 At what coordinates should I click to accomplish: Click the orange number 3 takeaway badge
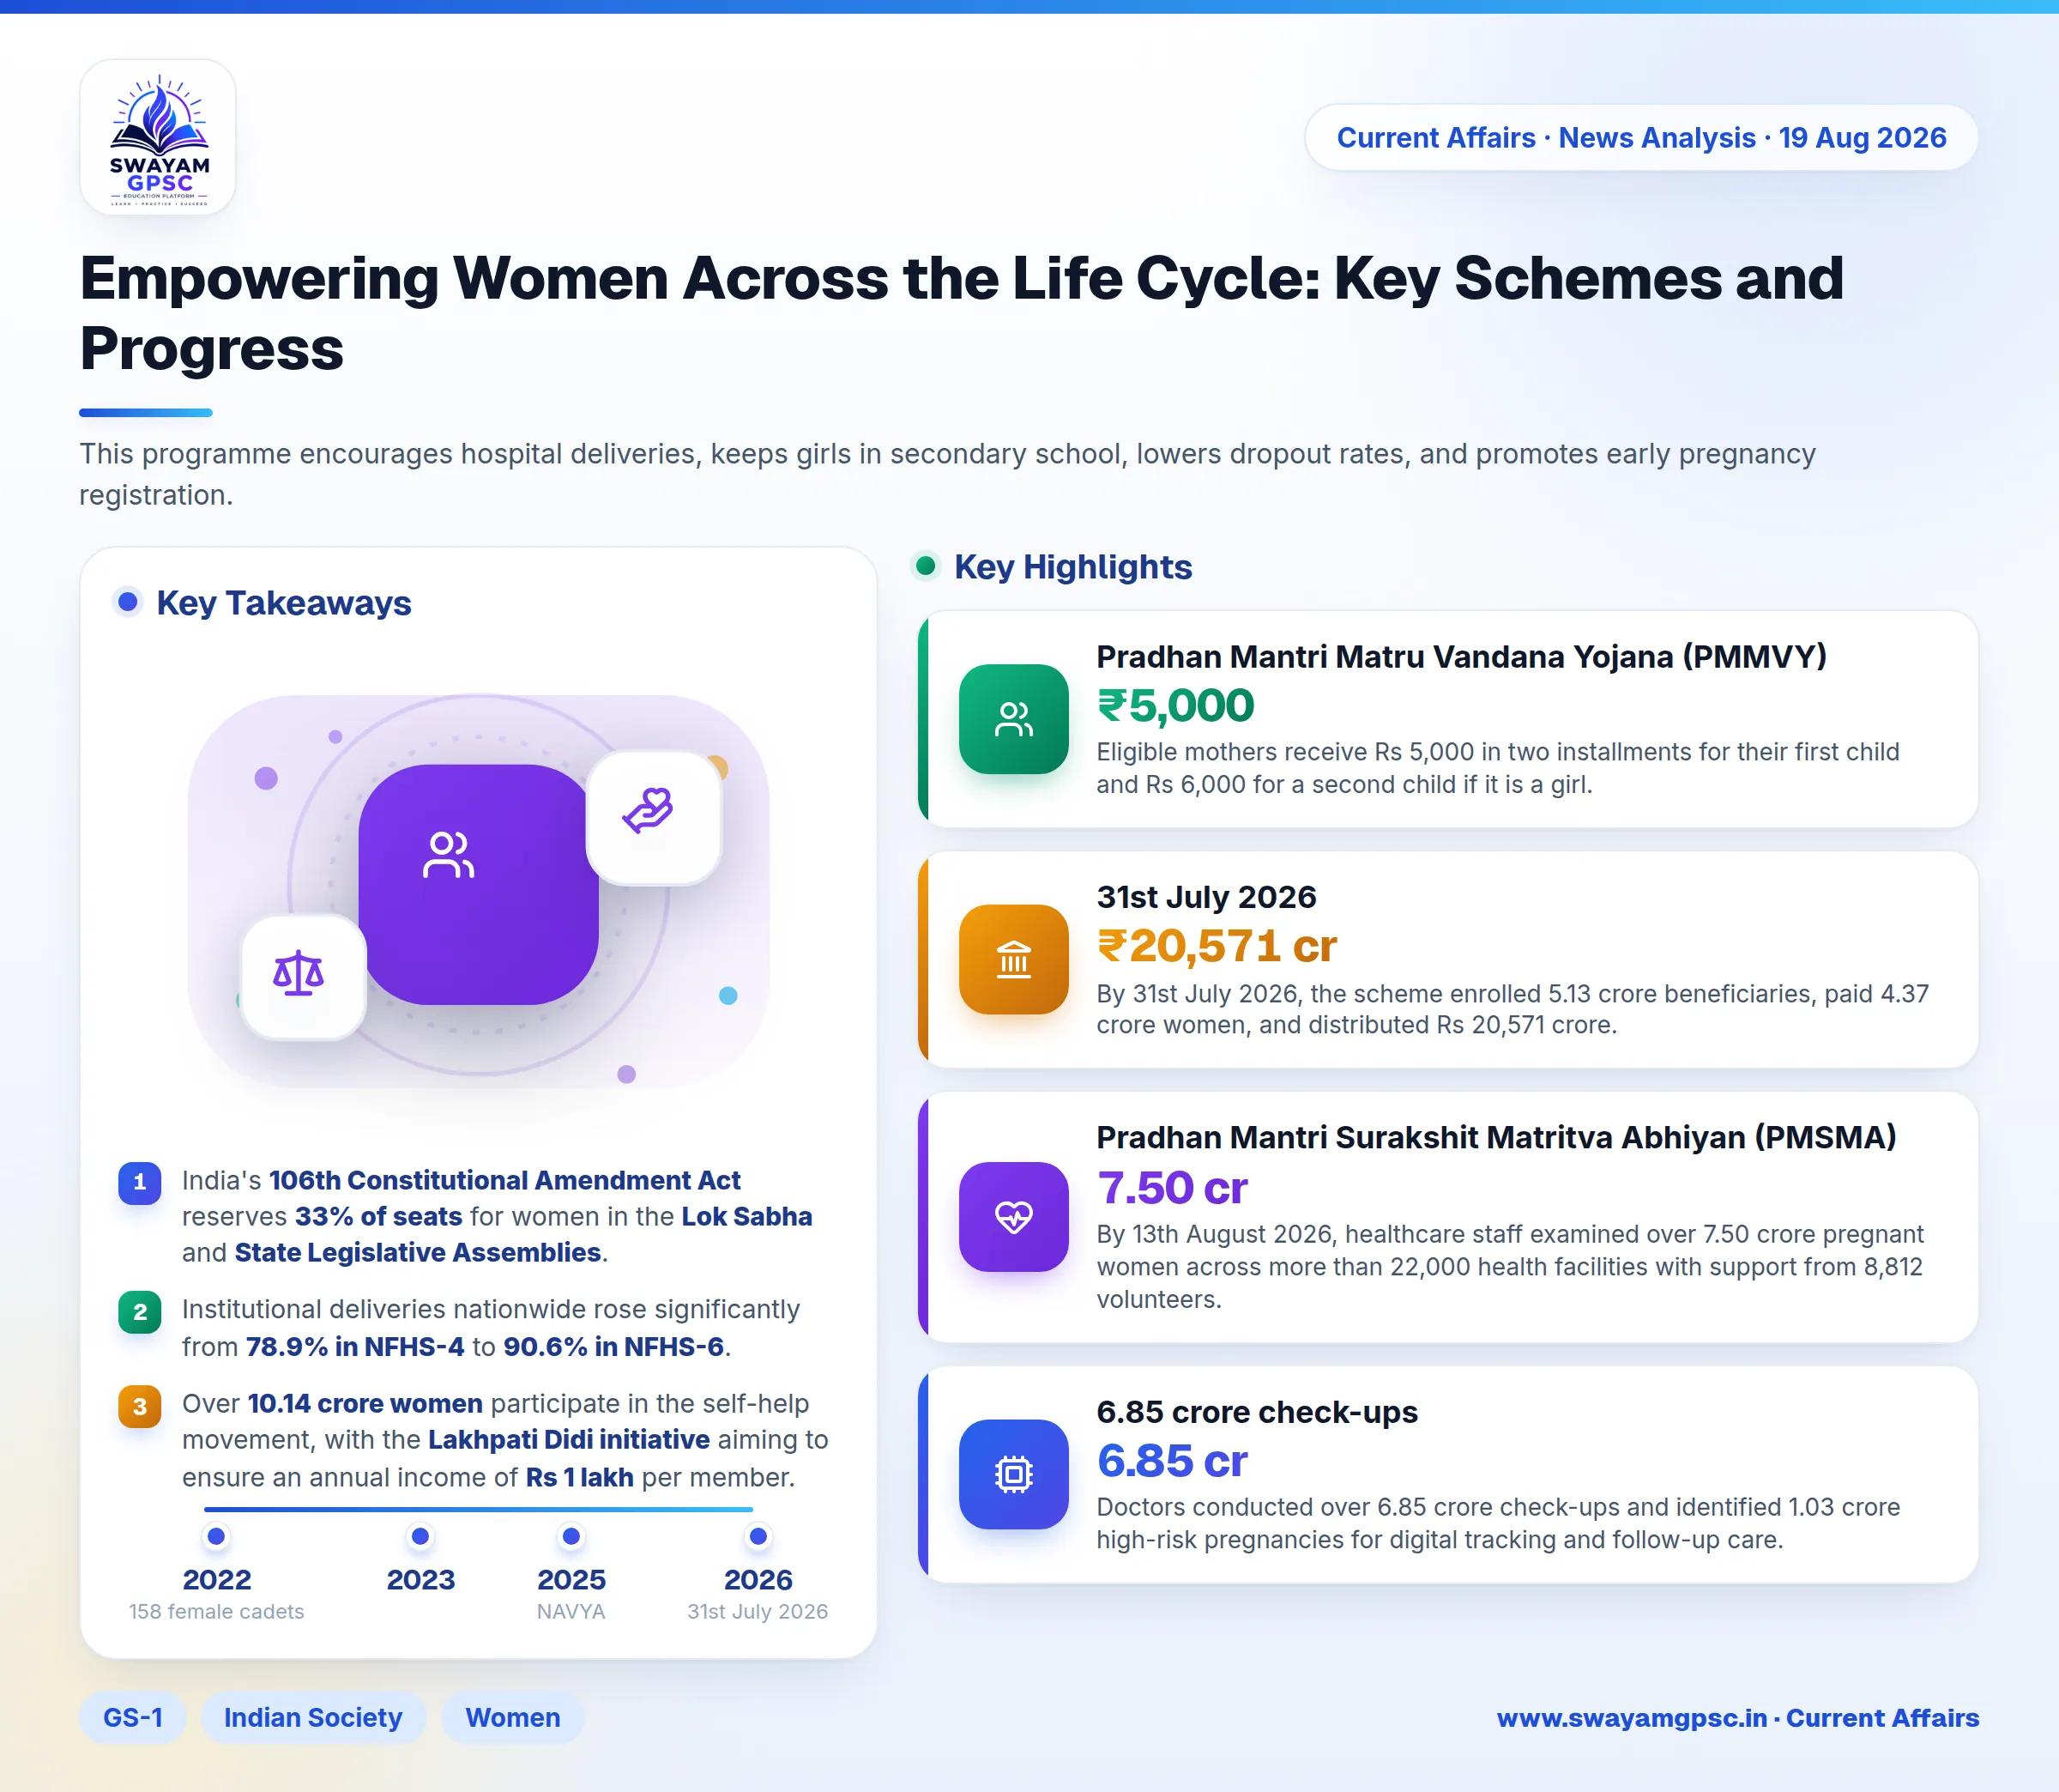140,1406
